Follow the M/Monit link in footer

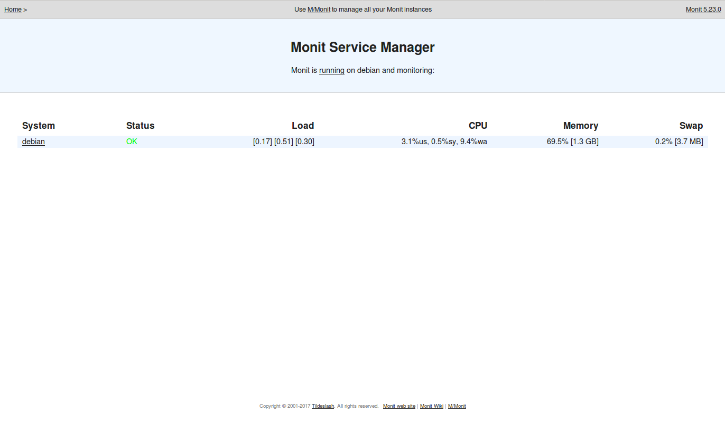point(457,406)
